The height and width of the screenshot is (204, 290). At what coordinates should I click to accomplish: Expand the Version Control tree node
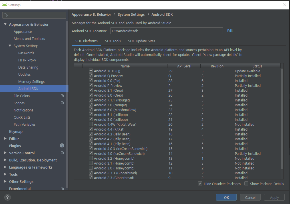tap(5, 153)
